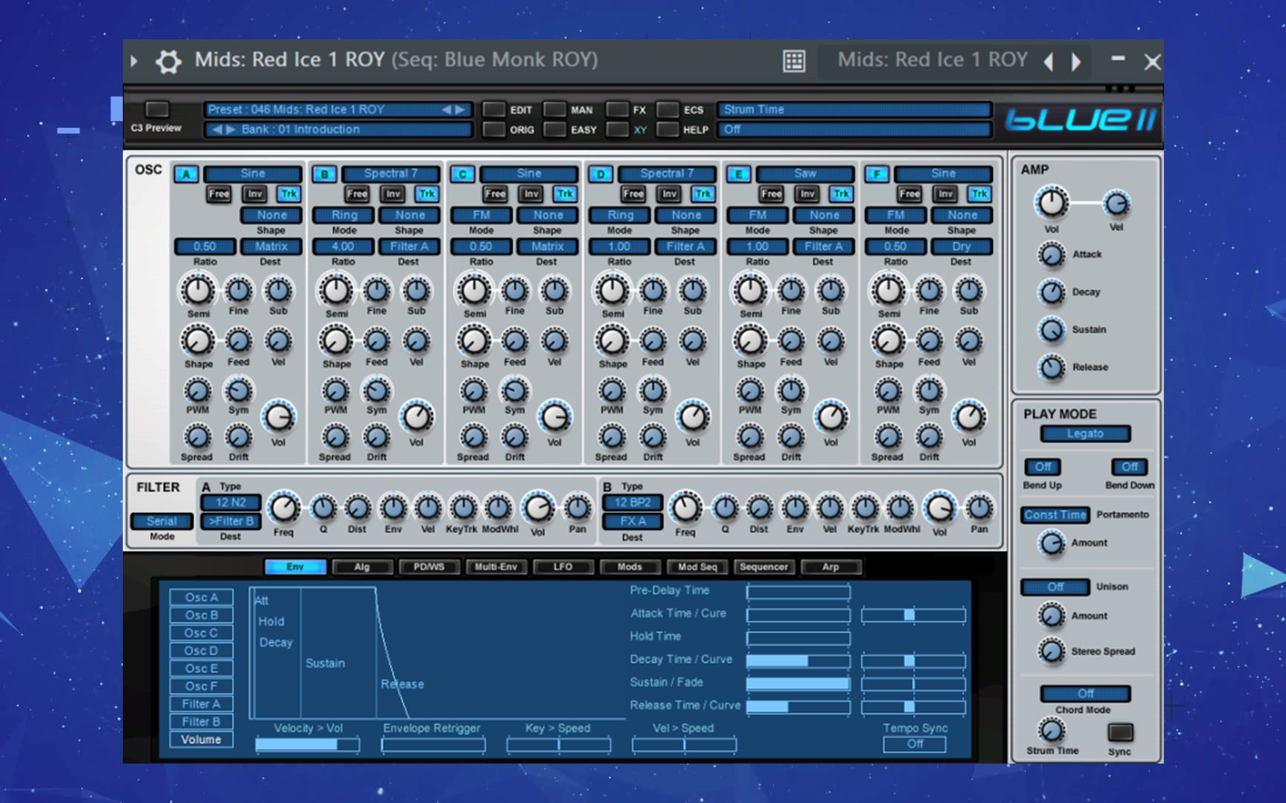Screen dimensions: 1286x803
Task: Click the AMP Vol knob
Action: click(x=1052, y=203)
